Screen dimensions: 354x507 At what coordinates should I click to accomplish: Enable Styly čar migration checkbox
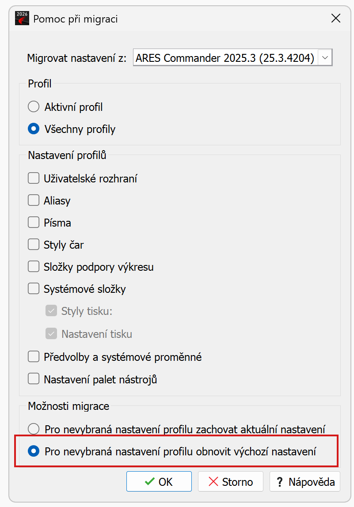pyautogui.click(x=34, y=245)
